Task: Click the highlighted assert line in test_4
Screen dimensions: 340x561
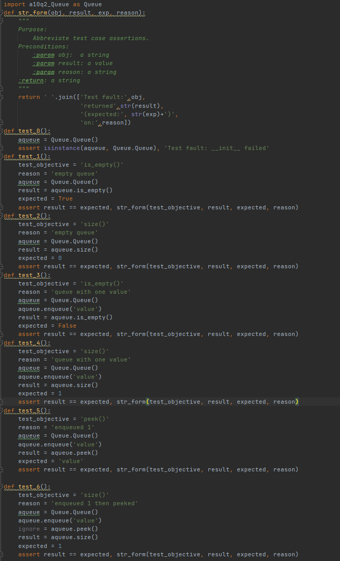Action: tap(158, 402)
